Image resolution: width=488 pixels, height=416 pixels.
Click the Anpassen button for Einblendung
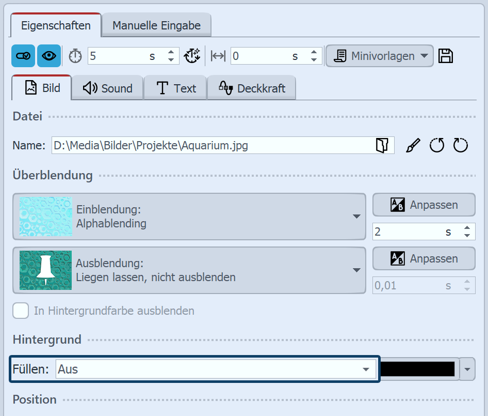[424, 205]
